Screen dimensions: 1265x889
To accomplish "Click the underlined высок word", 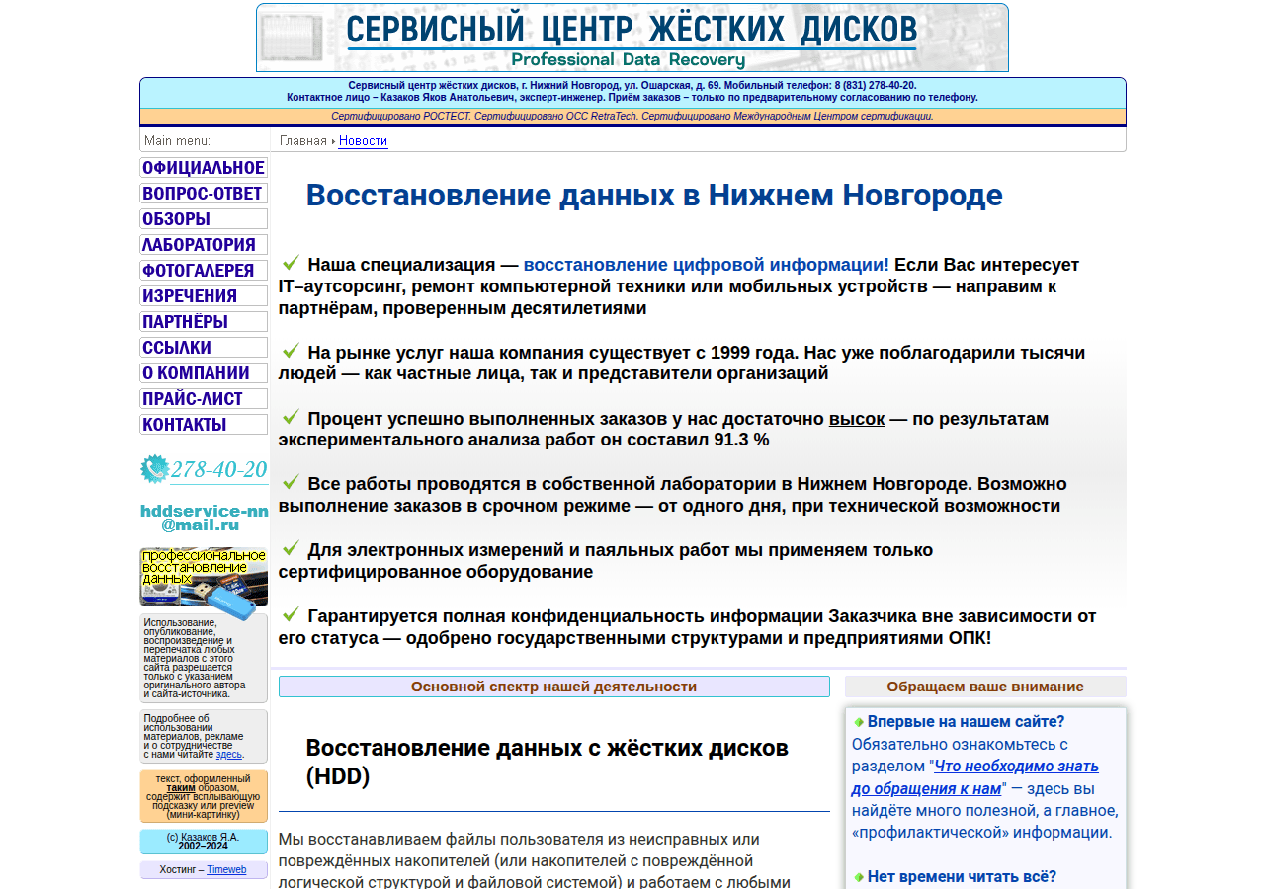I will [856, 419].
